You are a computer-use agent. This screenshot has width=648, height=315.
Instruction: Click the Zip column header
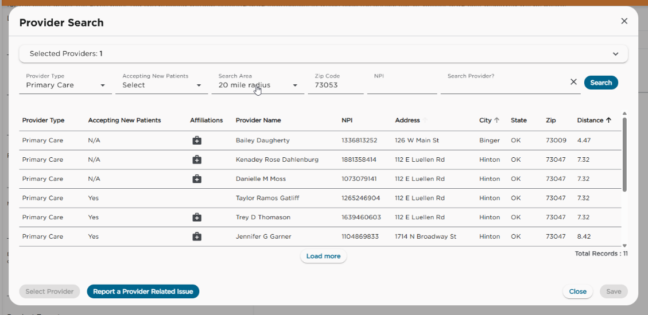click(x=551, y=120)
